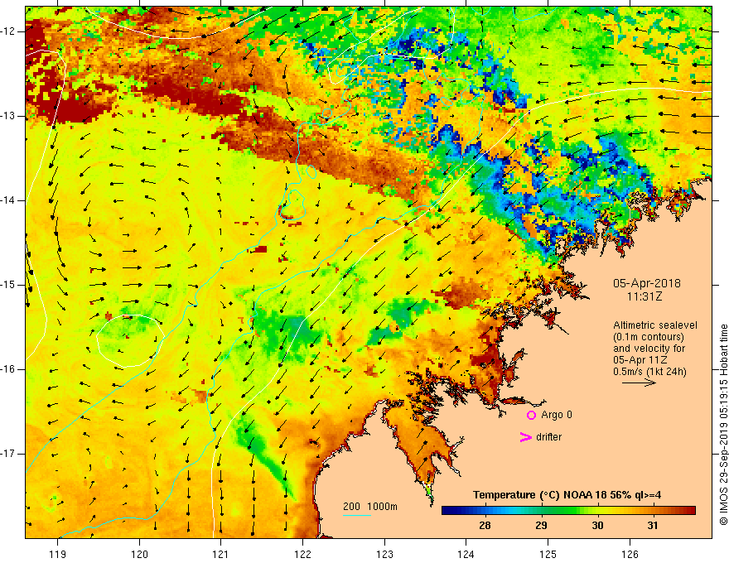Click the 122 longitude axis label
Image resolution: width=729 pixels, height=563 pixels.
[x=302, y=554]
